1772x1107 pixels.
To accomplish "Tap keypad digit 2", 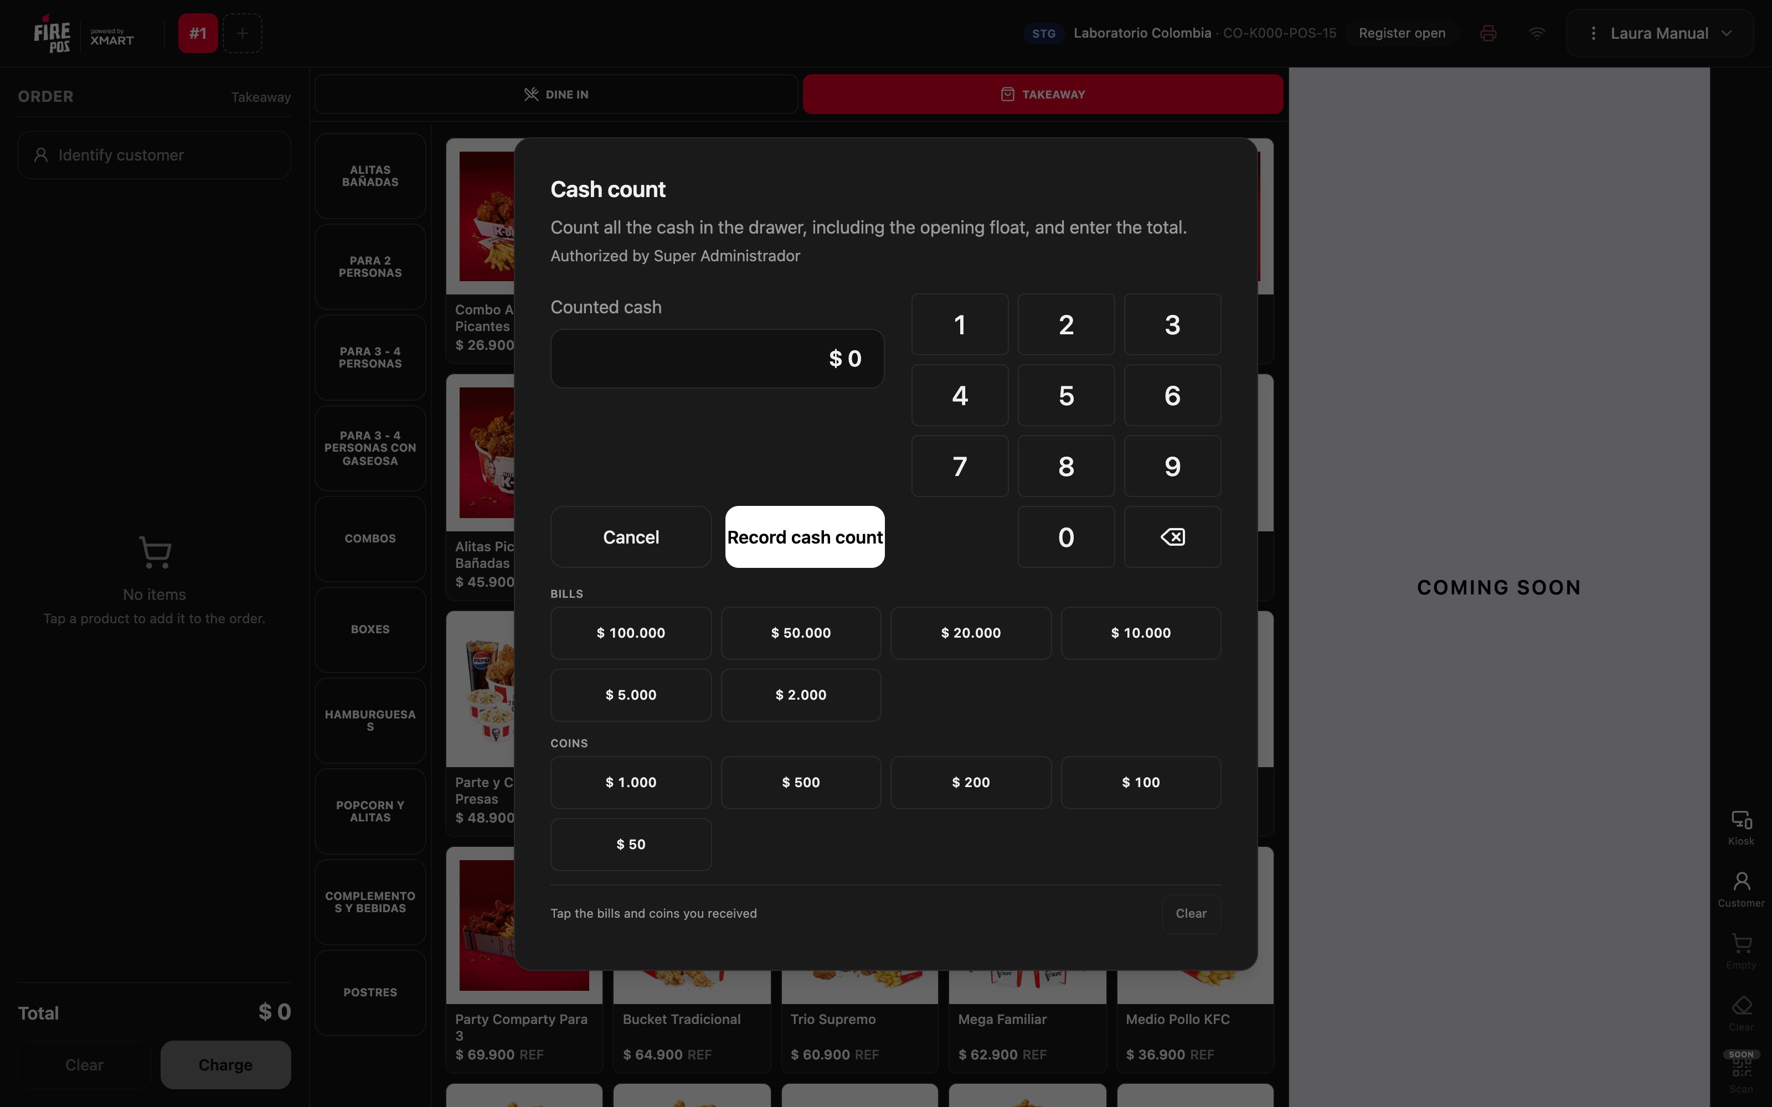I will 1066,324.
